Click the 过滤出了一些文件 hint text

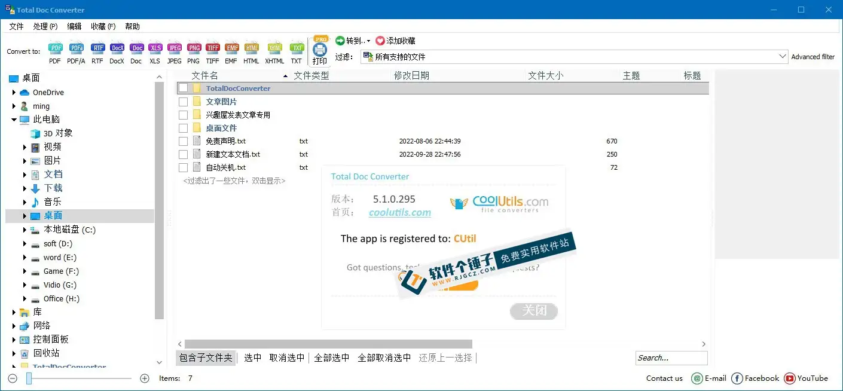[x=234, y=181]
